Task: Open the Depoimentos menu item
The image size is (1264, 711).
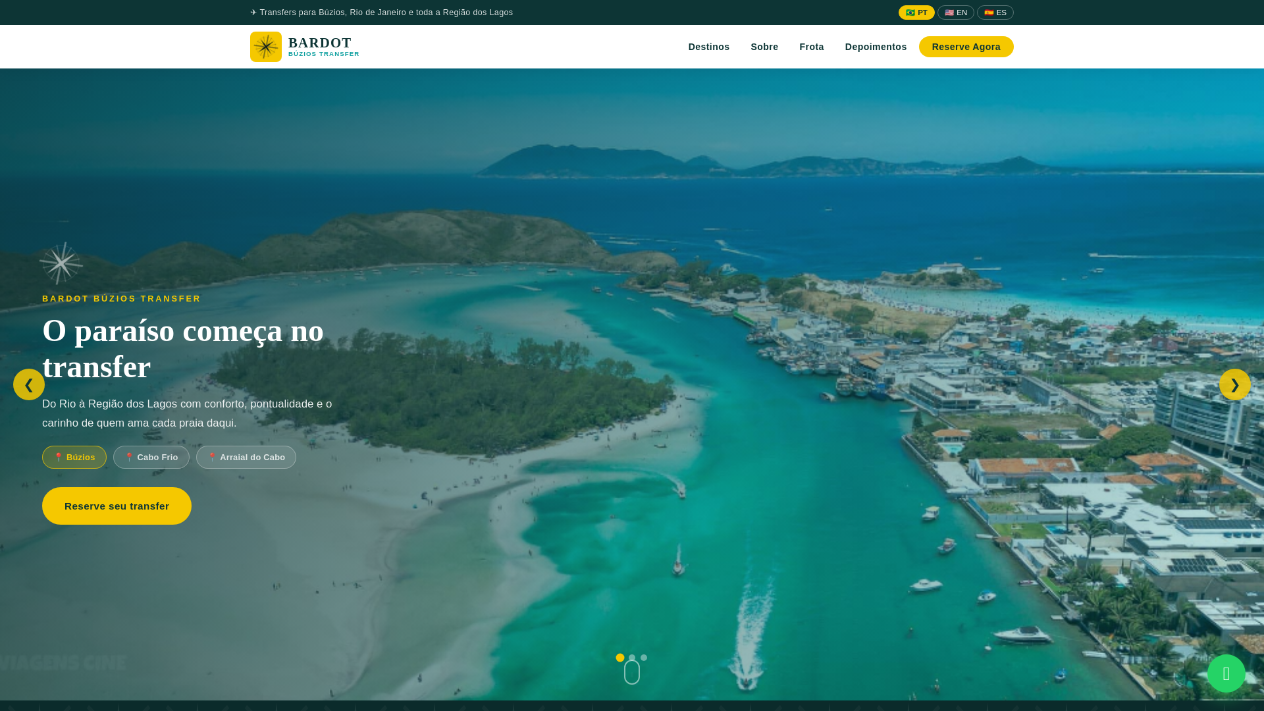Action: click(876, 47)
